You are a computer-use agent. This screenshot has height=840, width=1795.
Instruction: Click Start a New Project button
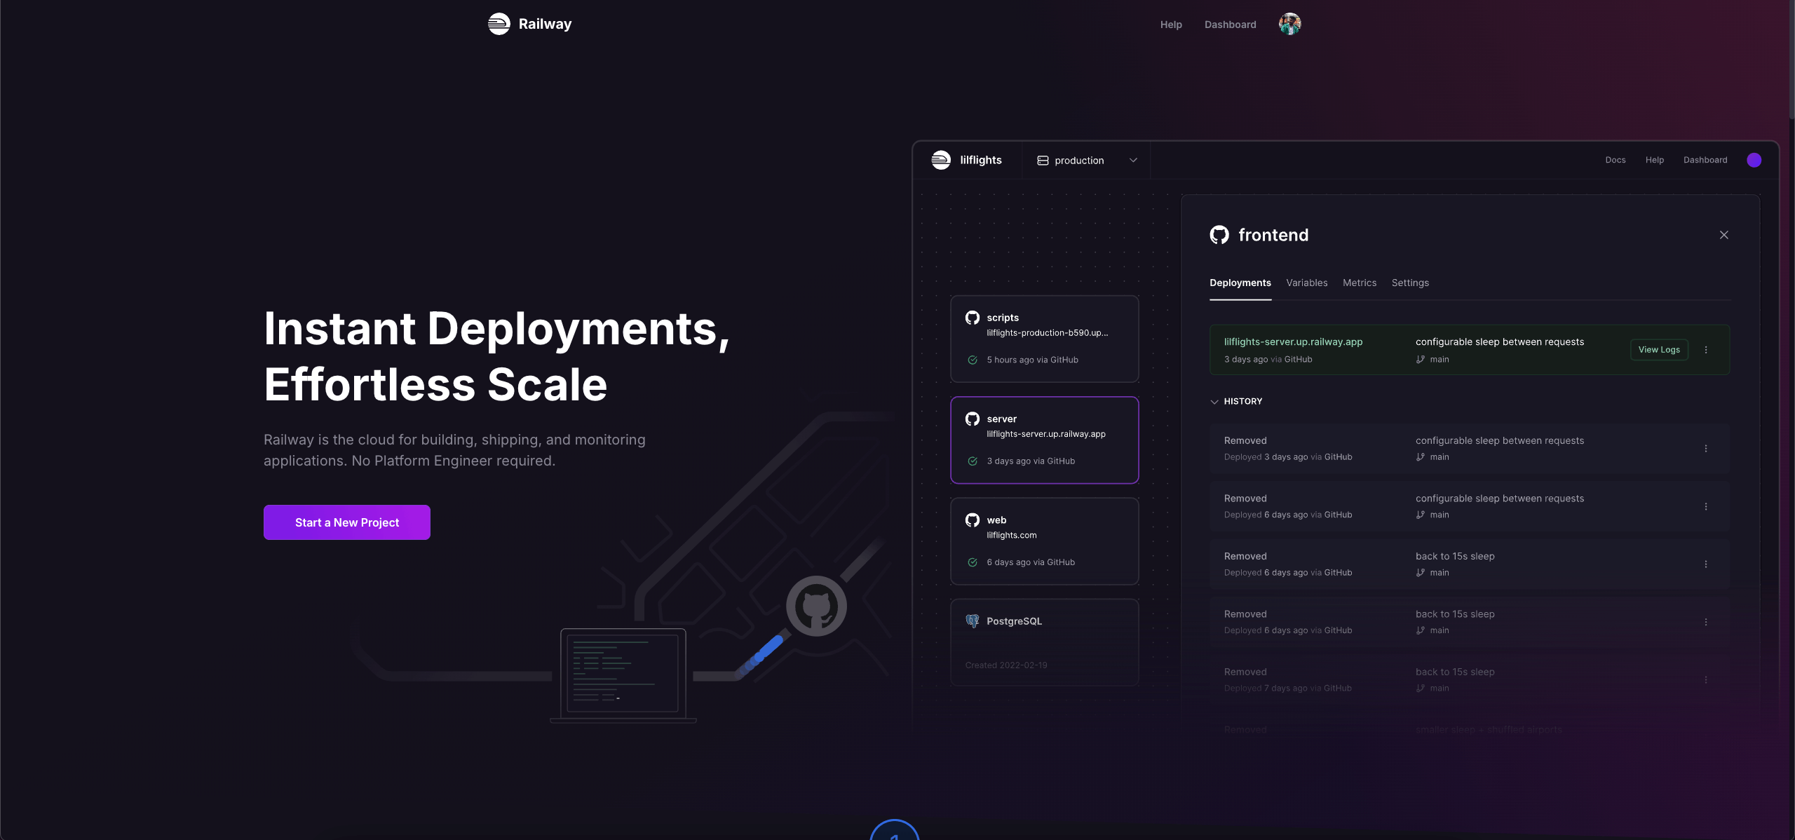tap(347, 522)
